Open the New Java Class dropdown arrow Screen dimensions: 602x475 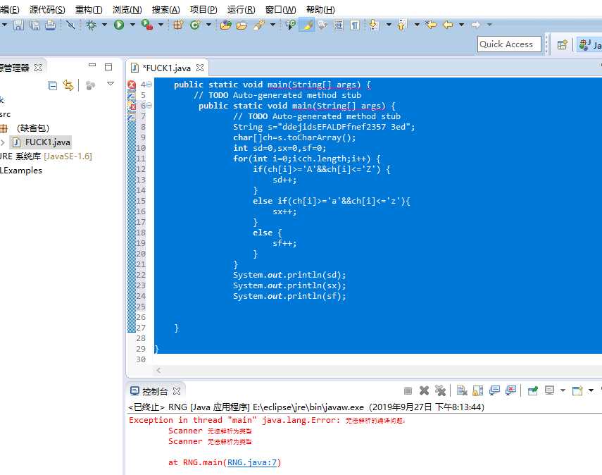(208, 25)
